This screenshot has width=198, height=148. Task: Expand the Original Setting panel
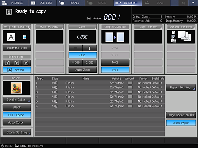tap(17, 27)
